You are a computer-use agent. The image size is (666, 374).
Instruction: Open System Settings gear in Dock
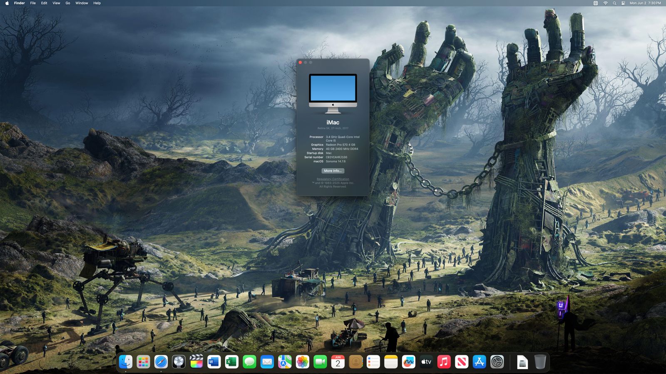497,362
